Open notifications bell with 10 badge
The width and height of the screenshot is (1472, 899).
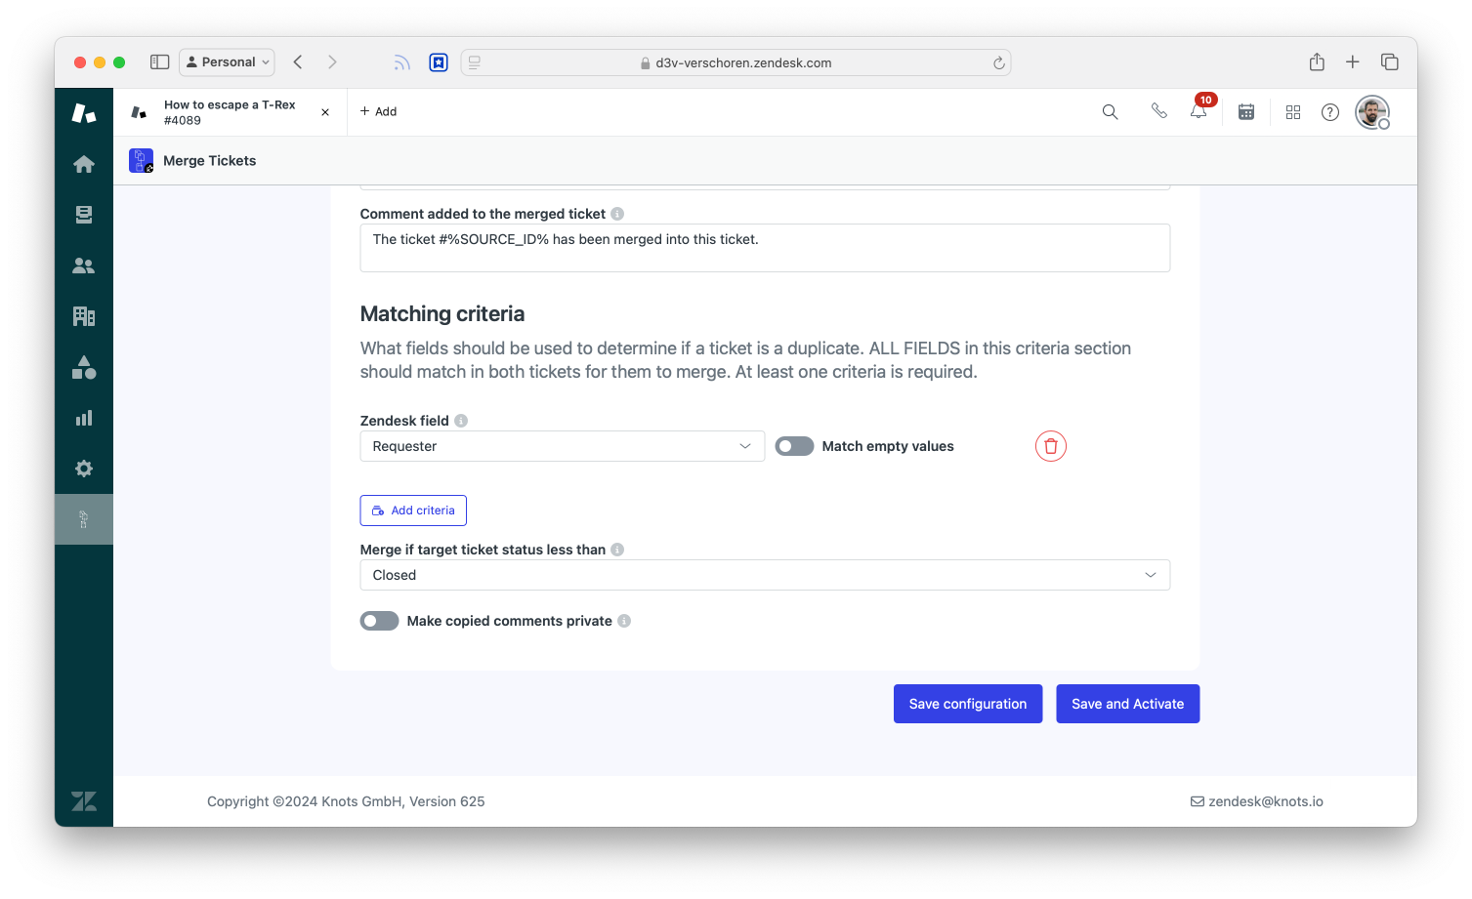[1199, 110]
